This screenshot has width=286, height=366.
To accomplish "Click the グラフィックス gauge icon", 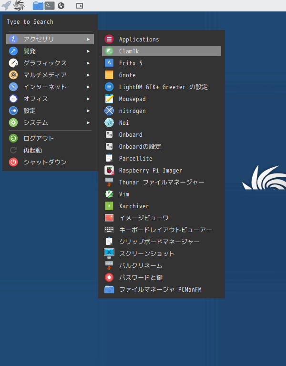I will click(13, 63).
